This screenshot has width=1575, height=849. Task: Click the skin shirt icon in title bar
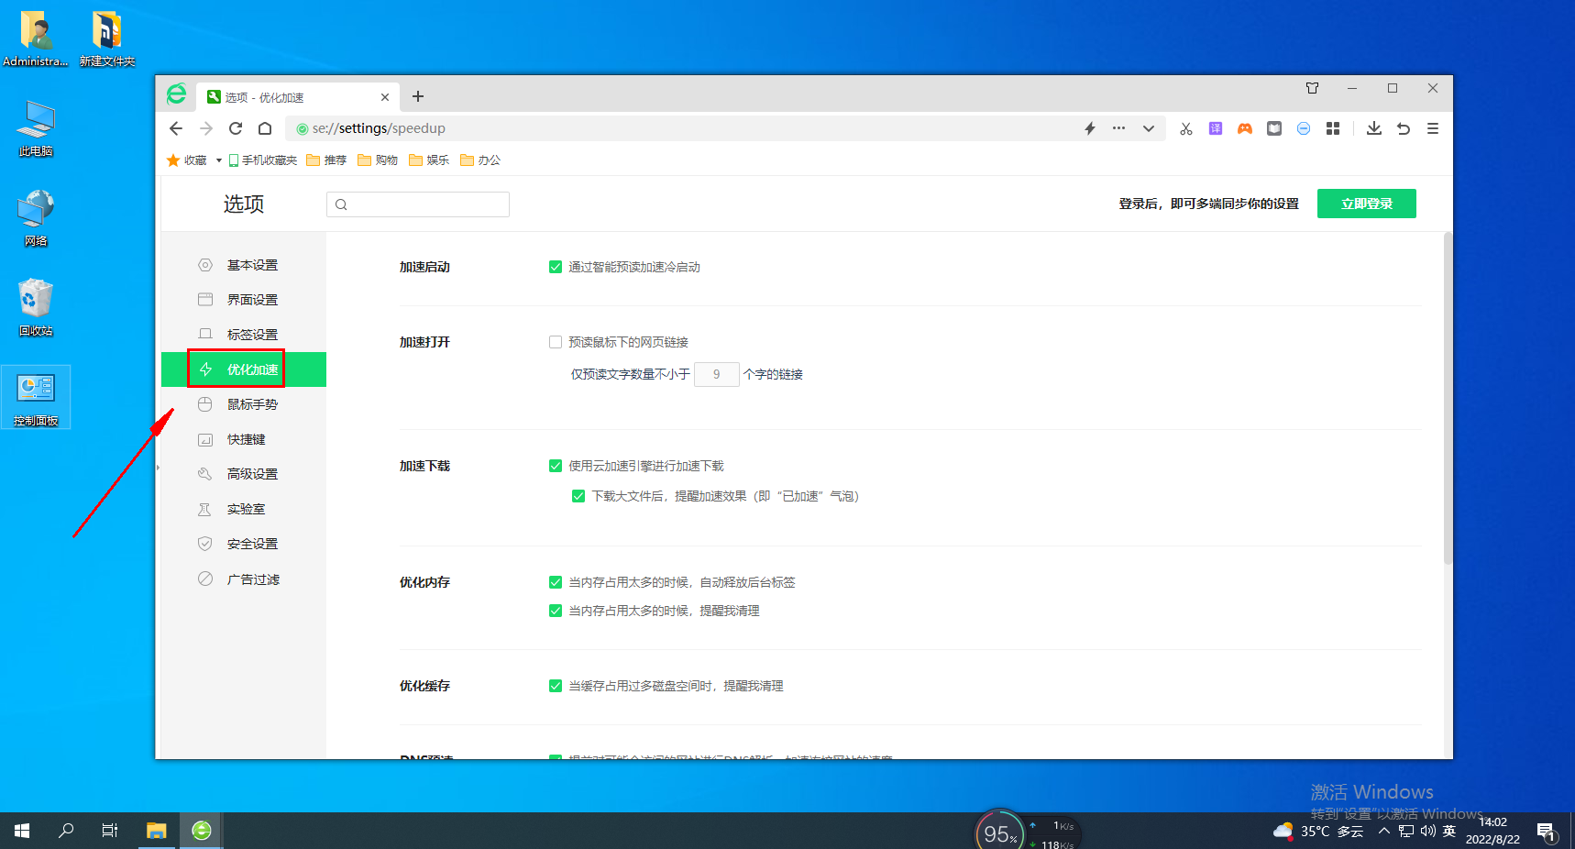pos(1313,88)
